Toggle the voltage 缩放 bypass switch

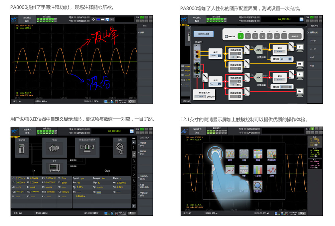coord(291,47)
